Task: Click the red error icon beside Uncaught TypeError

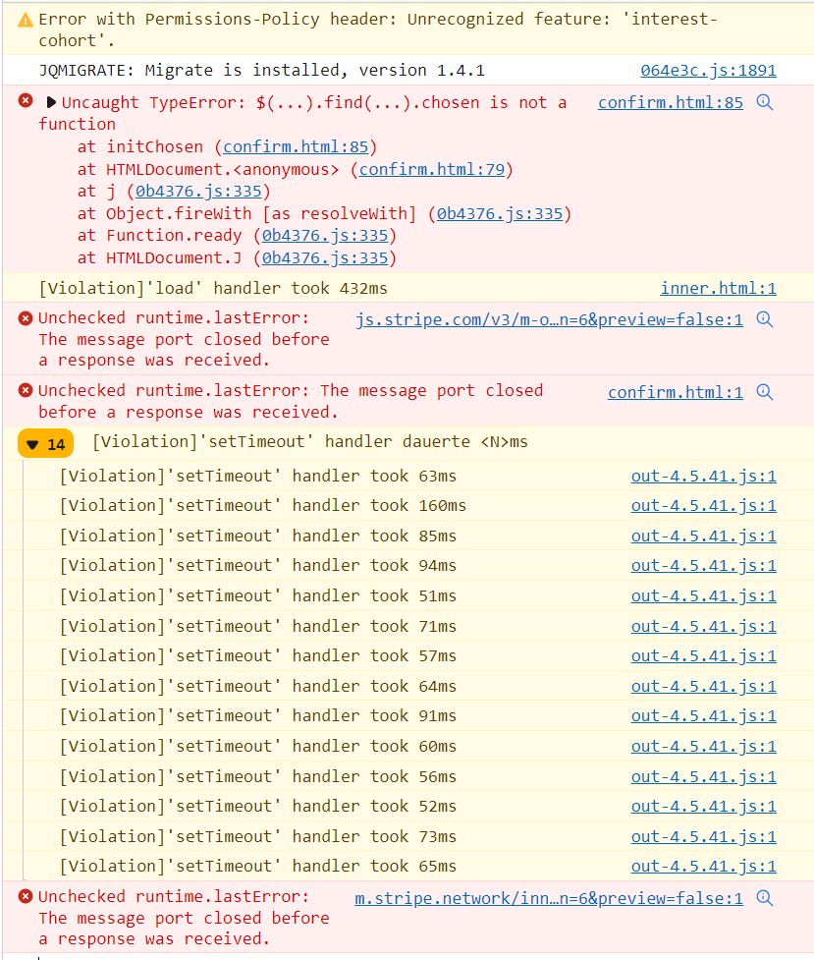Action: coord(26,101)
